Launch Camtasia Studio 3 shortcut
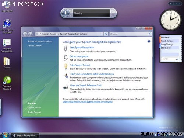The image size is (184, 138). click(x=7, y=83)
